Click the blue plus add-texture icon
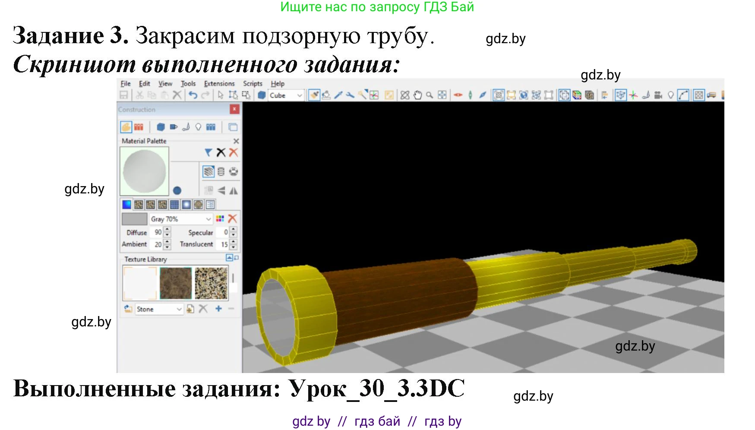The image size is (755, 430). pyautogui.click(x=218, y=309)
